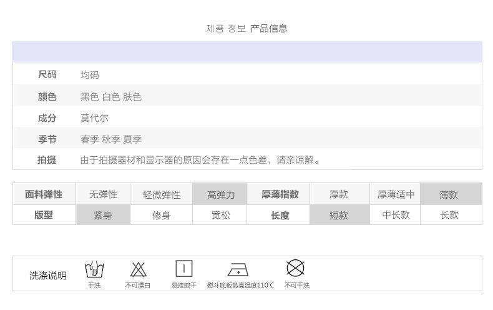
Task: Select the 厚款 thickness cell
Action: click(339, 194)
